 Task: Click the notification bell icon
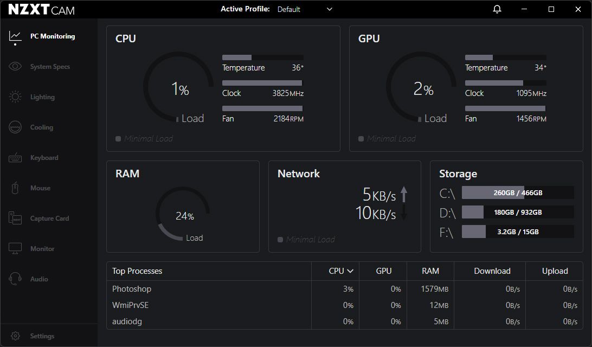point(497,9)
